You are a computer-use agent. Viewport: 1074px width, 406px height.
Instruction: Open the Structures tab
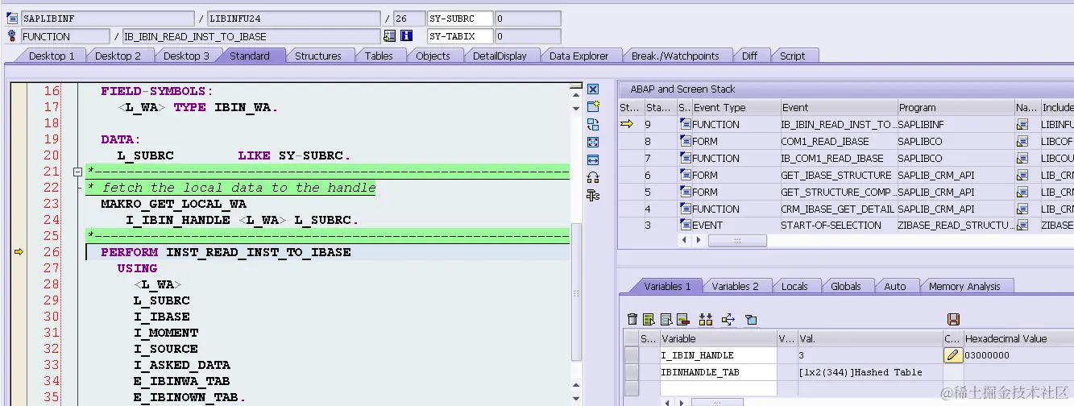click(318, 56)
